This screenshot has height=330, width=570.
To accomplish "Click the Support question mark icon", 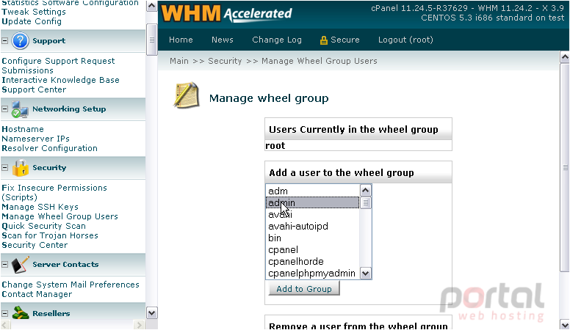I will pos(20,40).
